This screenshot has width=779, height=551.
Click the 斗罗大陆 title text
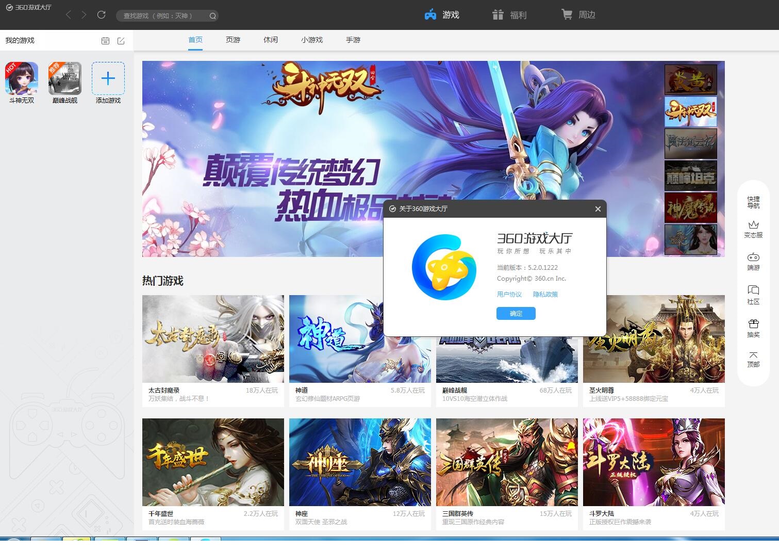pos(602,514)
